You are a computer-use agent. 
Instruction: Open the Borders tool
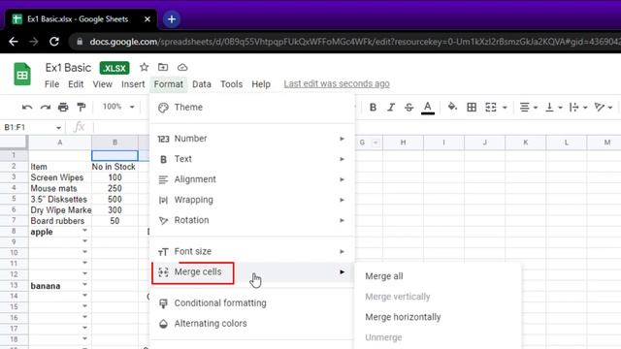(472, 108)
